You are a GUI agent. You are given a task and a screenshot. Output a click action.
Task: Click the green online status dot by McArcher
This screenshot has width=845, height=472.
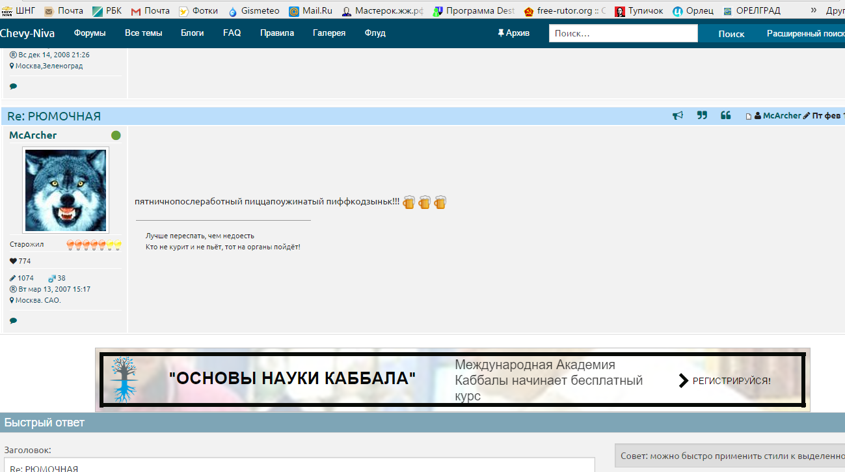pyautogui.click(x=116, y=135)
